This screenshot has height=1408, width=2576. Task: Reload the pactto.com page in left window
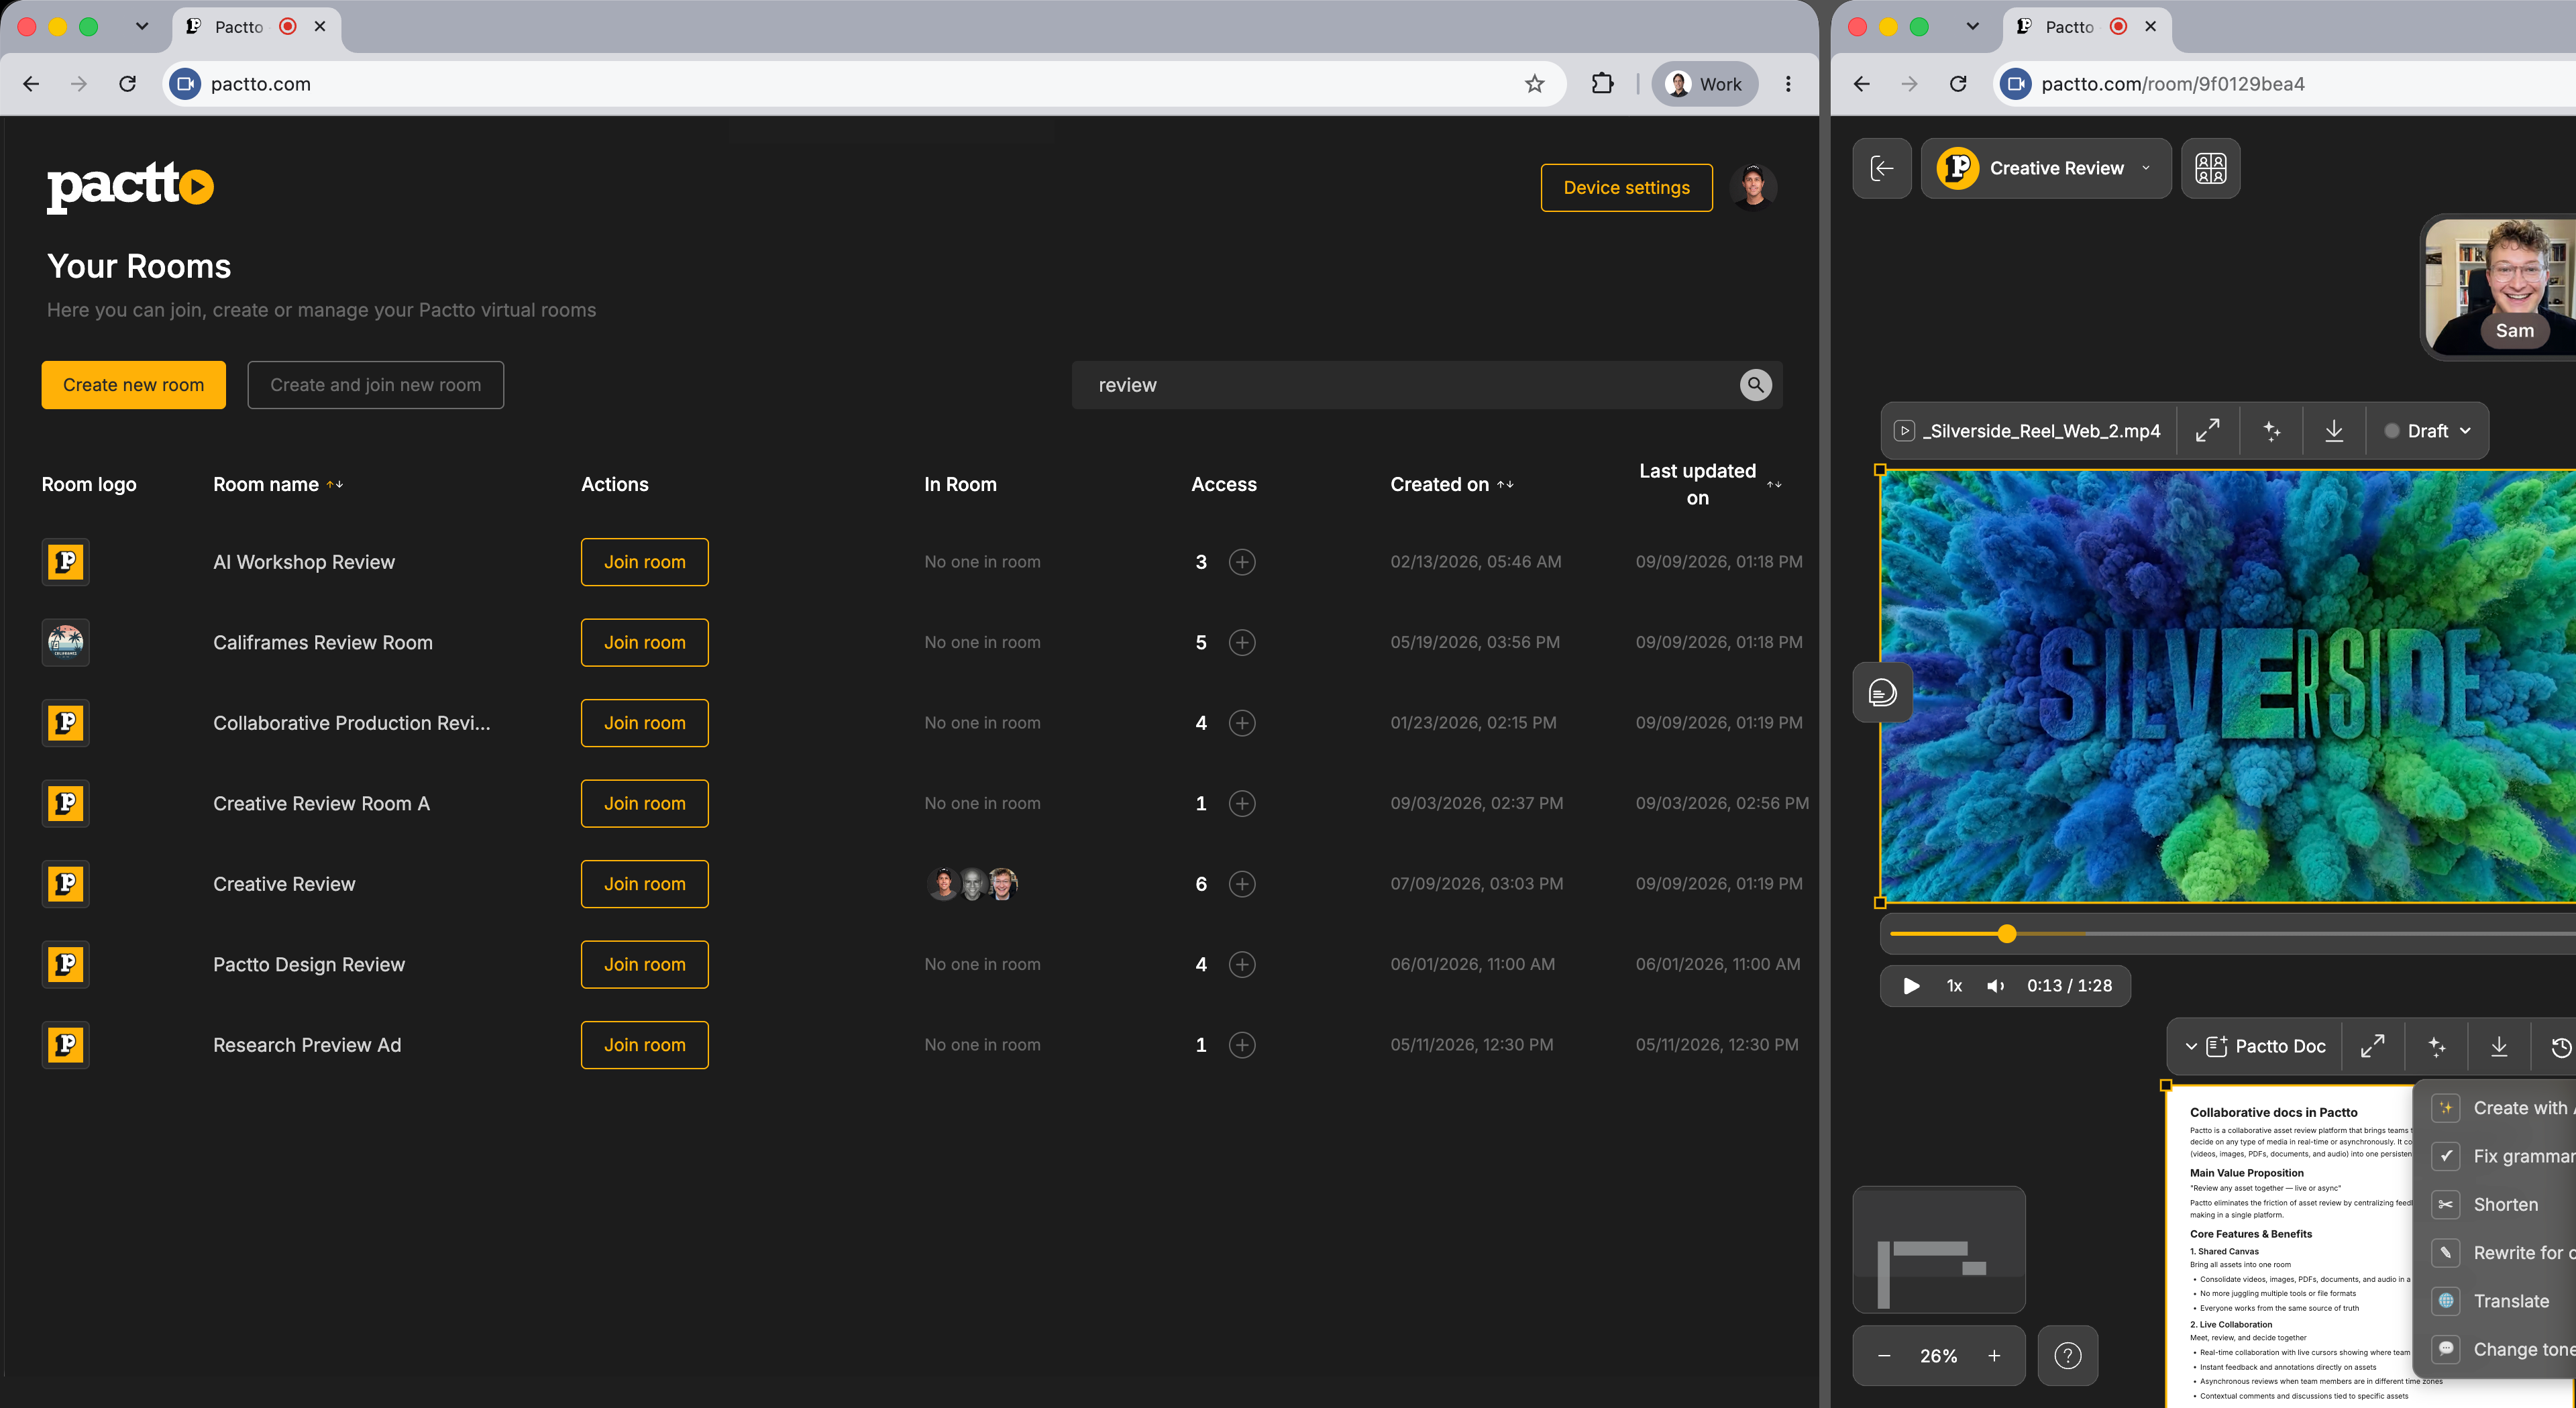tap(127, 84)
